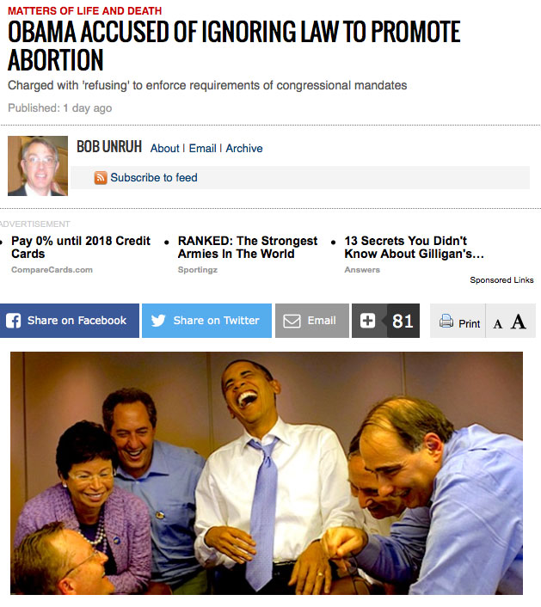This screenshot has width=541, height=607.
Task: Click the Facebook logo icon
Action: pos(13,321)
